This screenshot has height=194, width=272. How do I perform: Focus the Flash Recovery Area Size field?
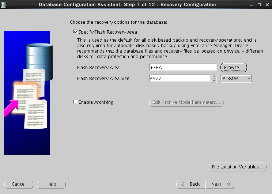click(180, 79)
